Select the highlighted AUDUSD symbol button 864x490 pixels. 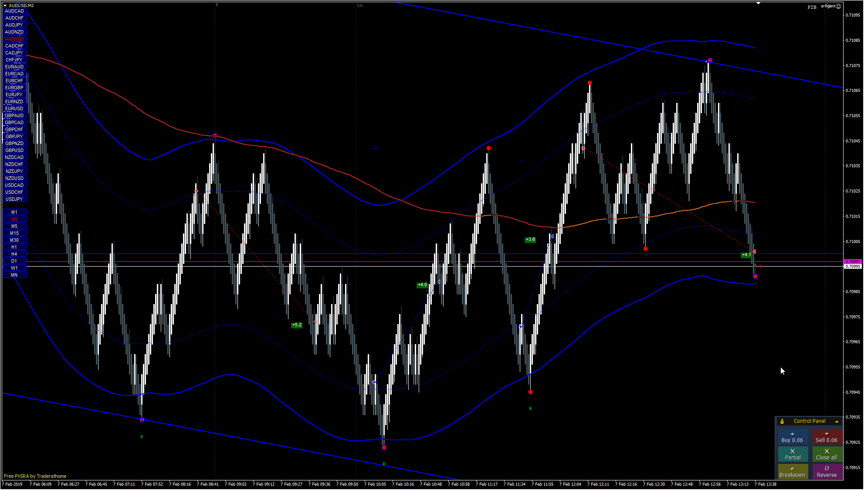click(14, 39)
